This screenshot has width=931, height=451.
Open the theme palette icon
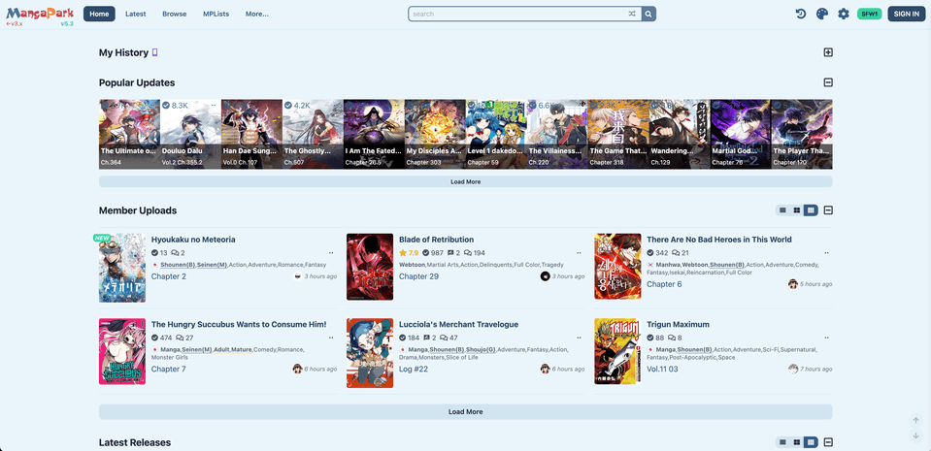click(x=821, y=14)
